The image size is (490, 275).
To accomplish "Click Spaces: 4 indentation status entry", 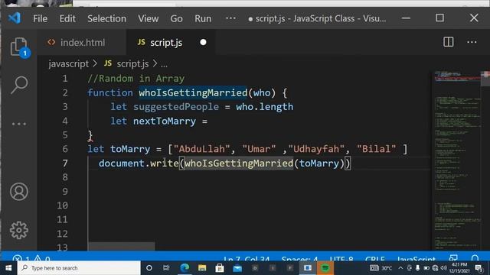I will click(299, 258).
